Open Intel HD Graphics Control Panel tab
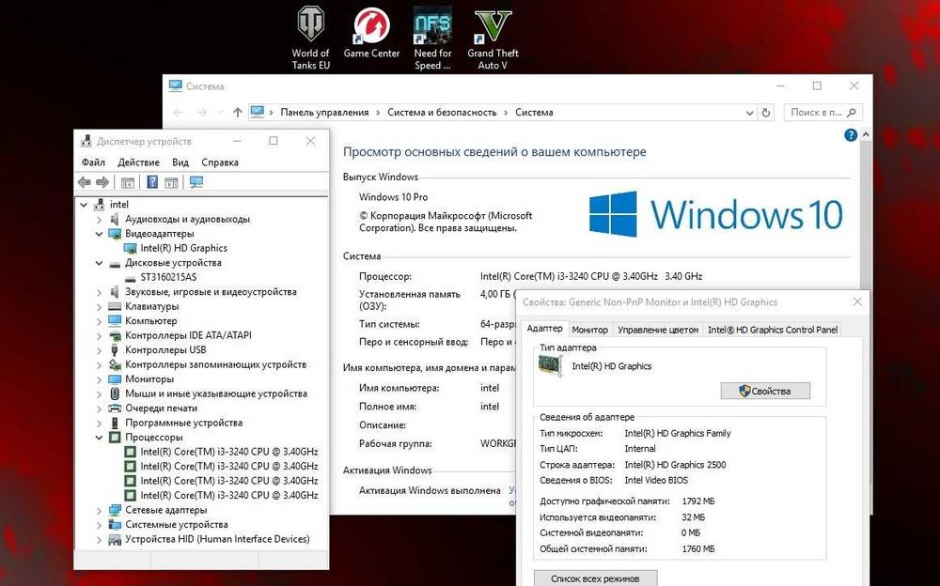Image resolution: width=940 pixels, height=586 pixels. click(772, 330)
